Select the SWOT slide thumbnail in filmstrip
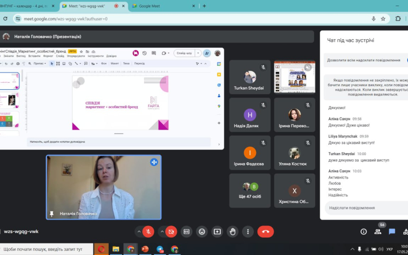Viewport: 408px width, 255px height. (x=10, y=120)
